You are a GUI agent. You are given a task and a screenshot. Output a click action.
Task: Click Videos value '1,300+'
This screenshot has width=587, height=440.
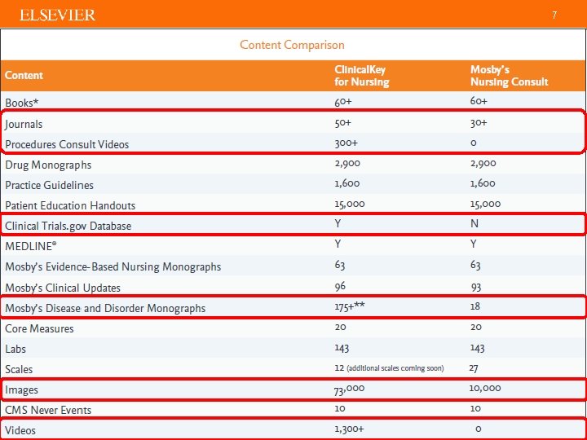349,429
